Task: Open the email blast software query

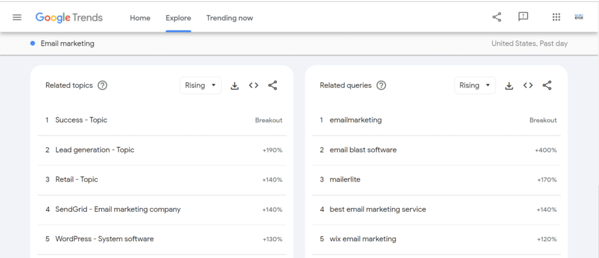Action: [x=436, y=150]
